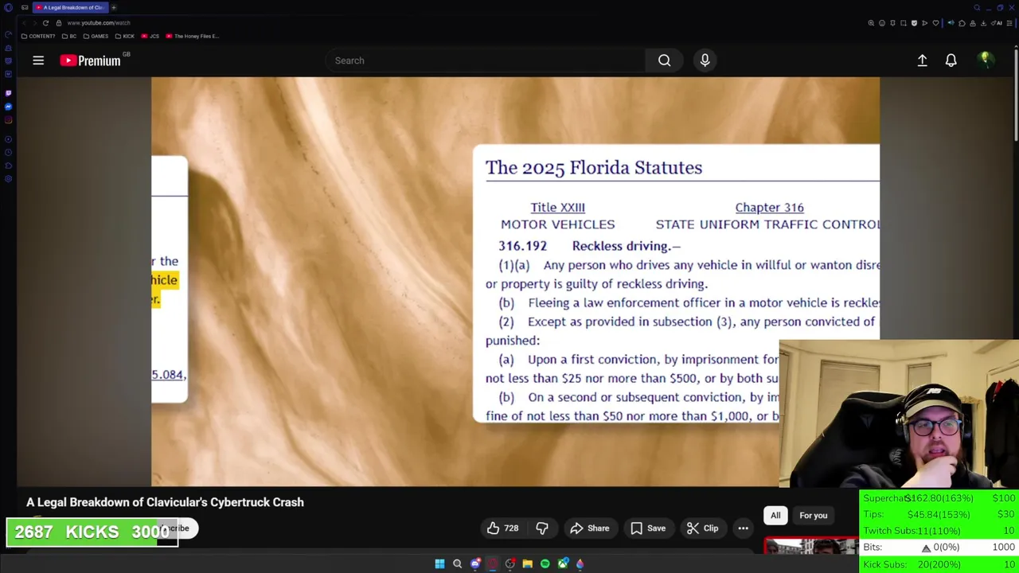The width and height of the screenshot is (1019, 573).
Task: Open the more actions ellipsis menu
Action: (x=743, y=528)
